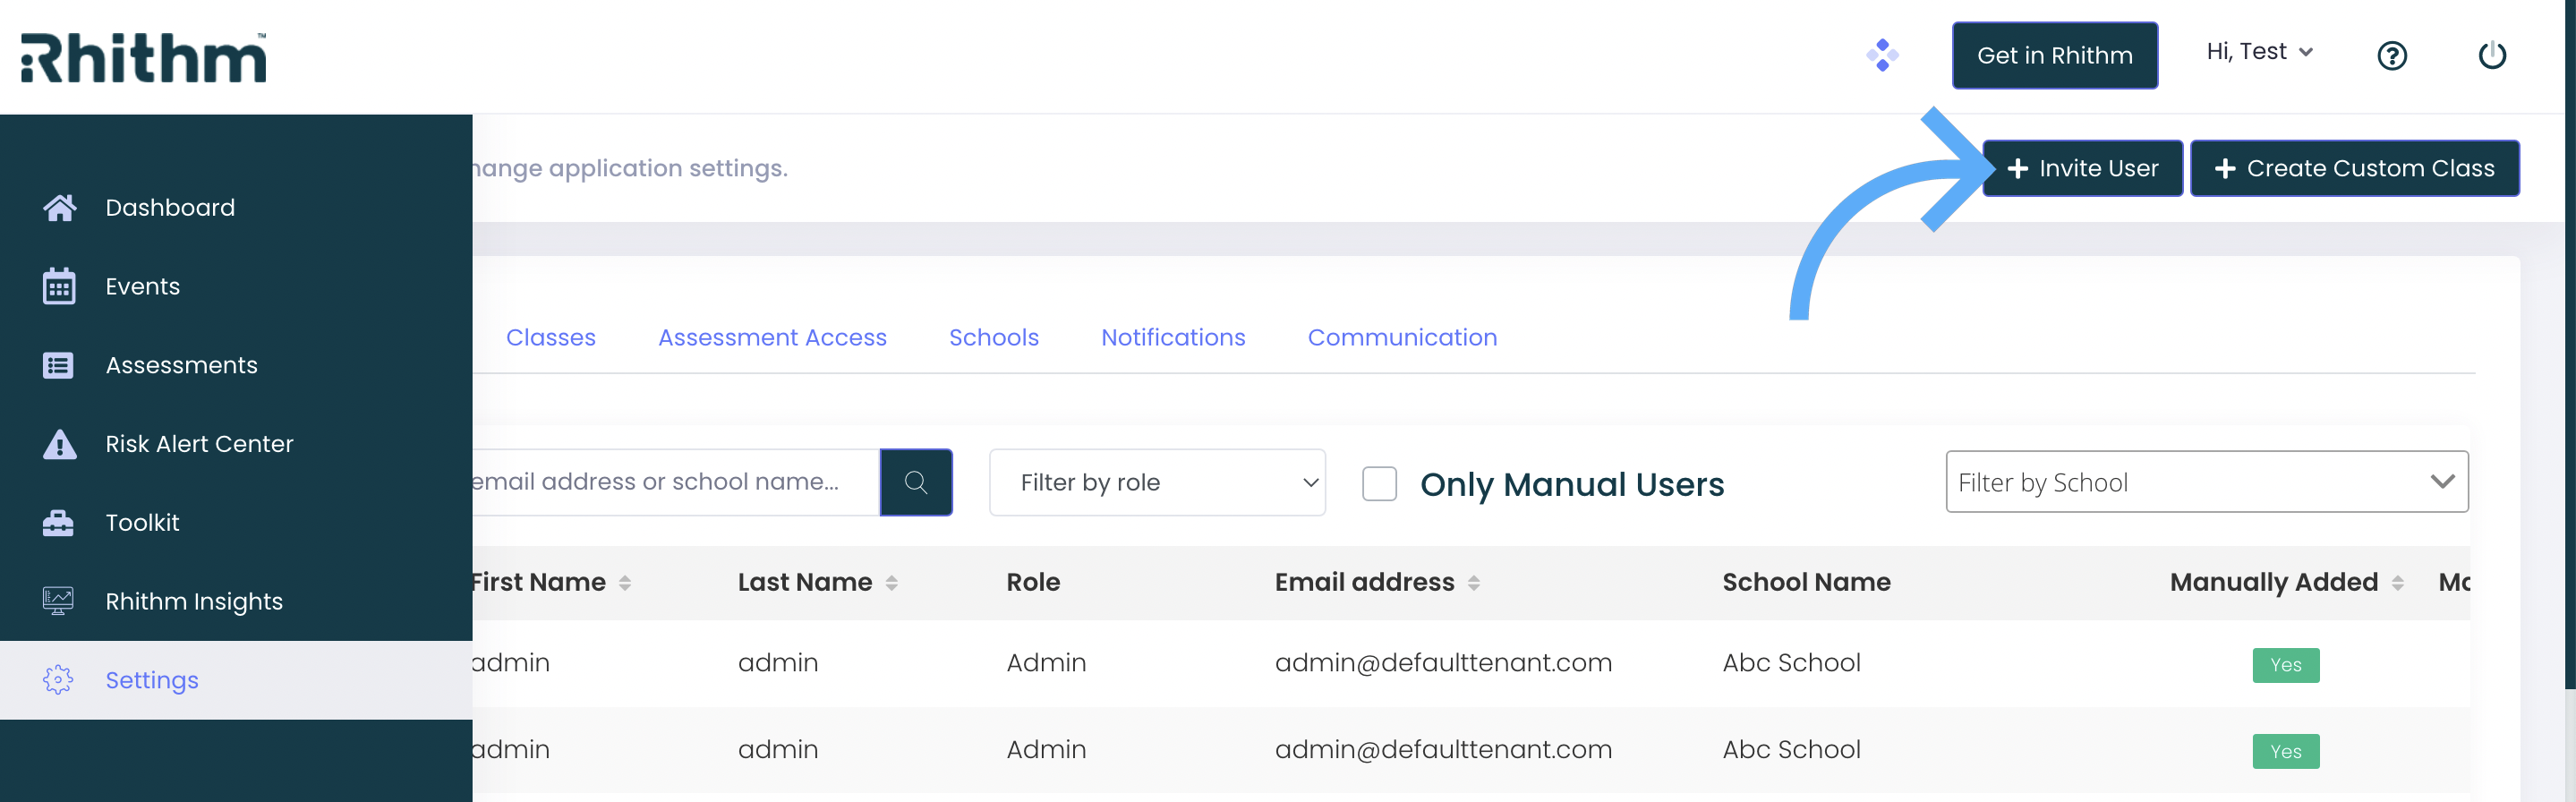This screenshot has height=802, width=2576.
Task: Switch to the Assessment Access tab
Action: [x=772, y=338]
